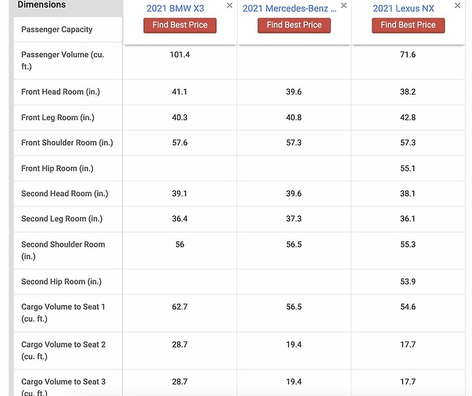
Task: Open the 2021 Mercedes-Benz link
Action: pos(289,9)
